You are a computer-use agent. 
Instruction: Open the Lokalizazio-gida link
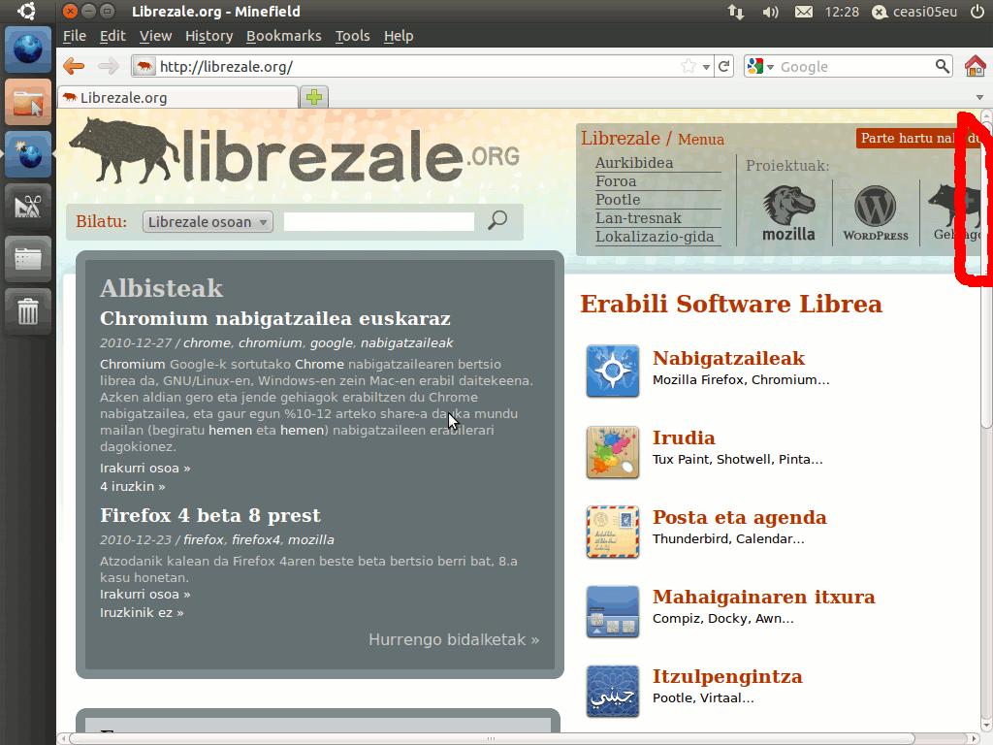[x=654, y=237]
